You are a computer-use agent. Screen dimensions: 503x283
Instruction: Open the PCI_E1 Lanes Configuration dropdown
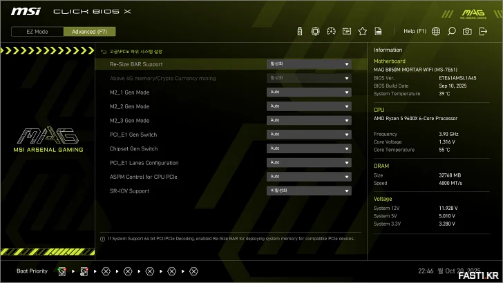click(309, 163)
